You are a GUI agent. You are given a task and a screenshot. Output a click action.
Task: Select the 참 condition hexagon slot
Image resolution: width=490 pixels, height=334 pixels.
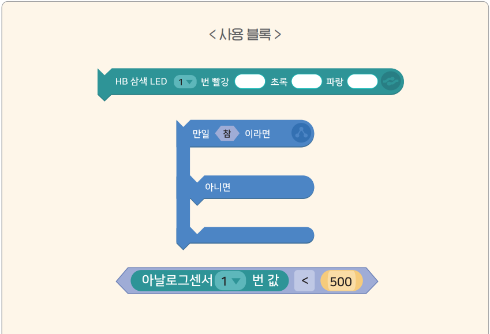click(x=227, y=134)
